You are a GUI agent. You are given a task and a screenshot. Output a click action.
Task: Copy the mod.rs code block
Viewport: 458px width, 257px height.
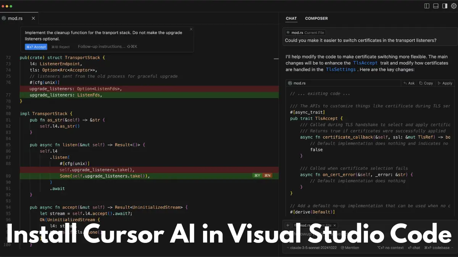(x=426, y=83)
